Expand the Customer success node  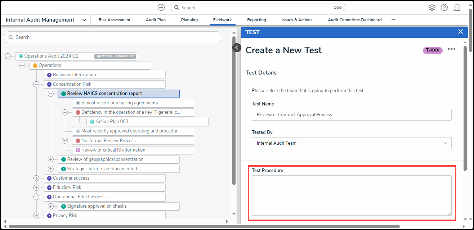[x=36, y=178]
